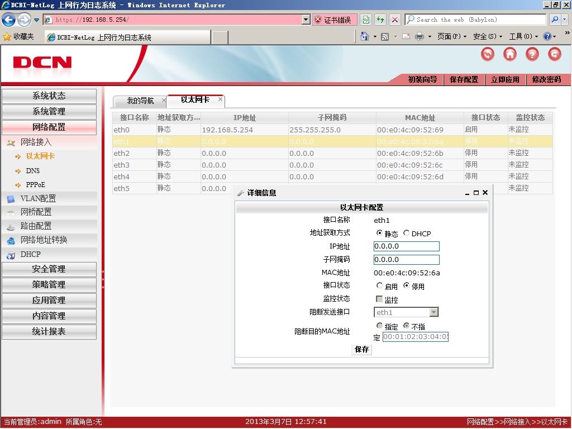The width and height of the screenshot is (572, 429).
Task: Open the PPPoE sidebar link
Action: pyautogui.click(x=35, y=184)
